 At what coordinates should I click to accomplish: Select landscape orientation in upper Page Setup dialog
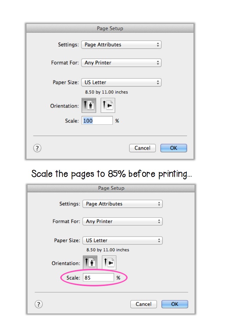[108, 105]
